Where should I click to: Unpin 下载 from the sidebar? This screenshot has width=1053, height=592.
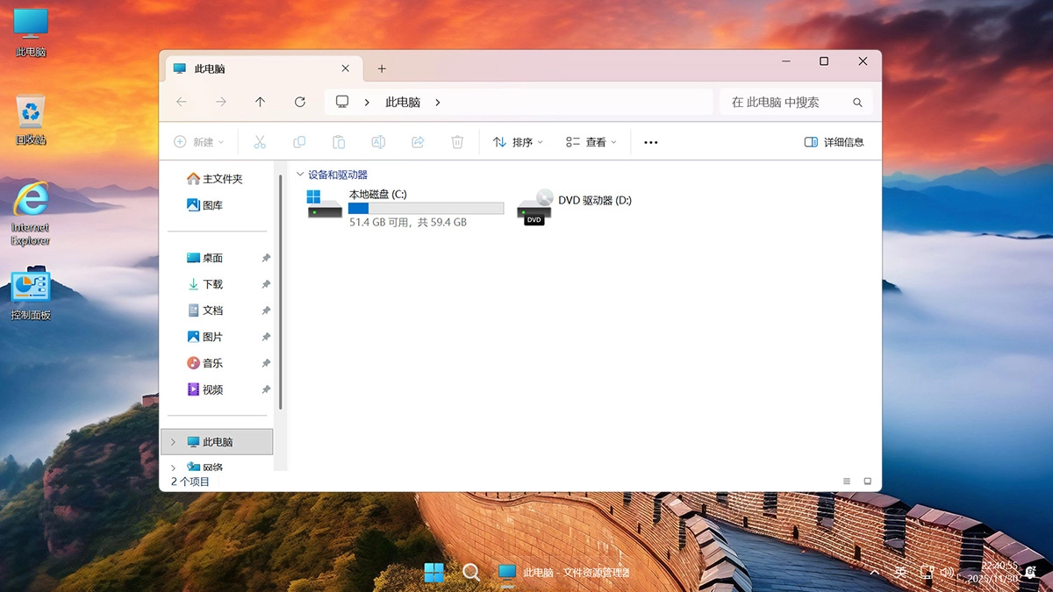[x=265, y=284]
